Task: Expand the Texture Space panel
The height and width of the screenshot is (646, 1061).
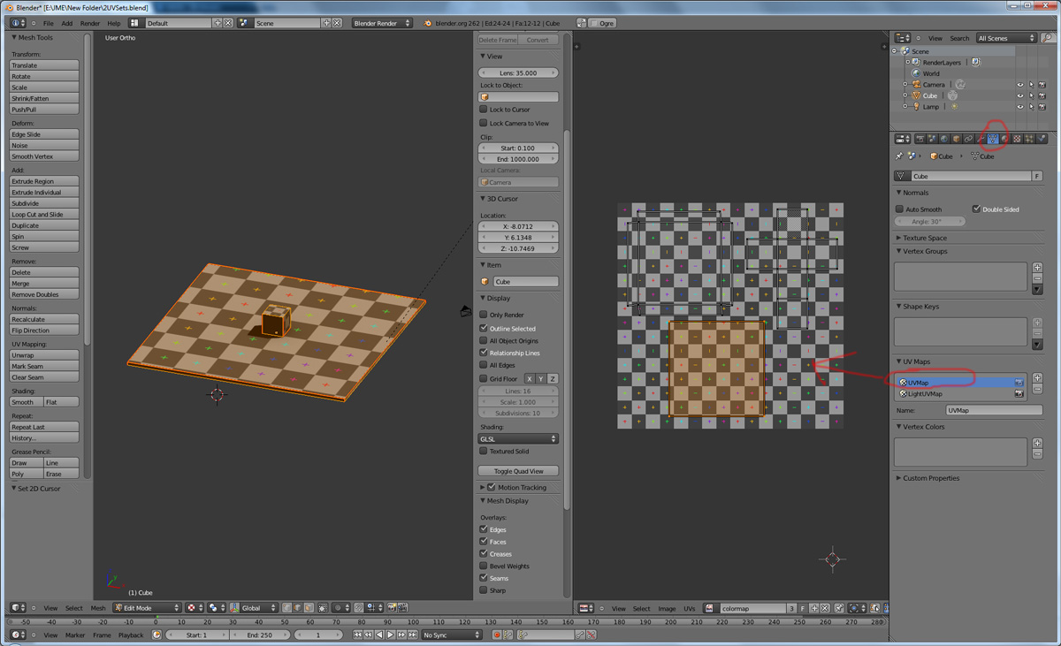Action: pos(925,238)
